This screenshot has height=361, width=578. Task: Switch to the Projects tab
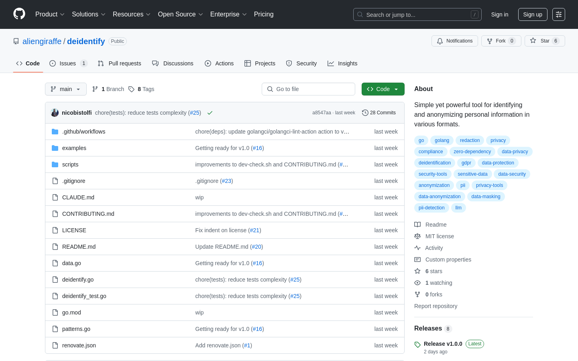260,63
